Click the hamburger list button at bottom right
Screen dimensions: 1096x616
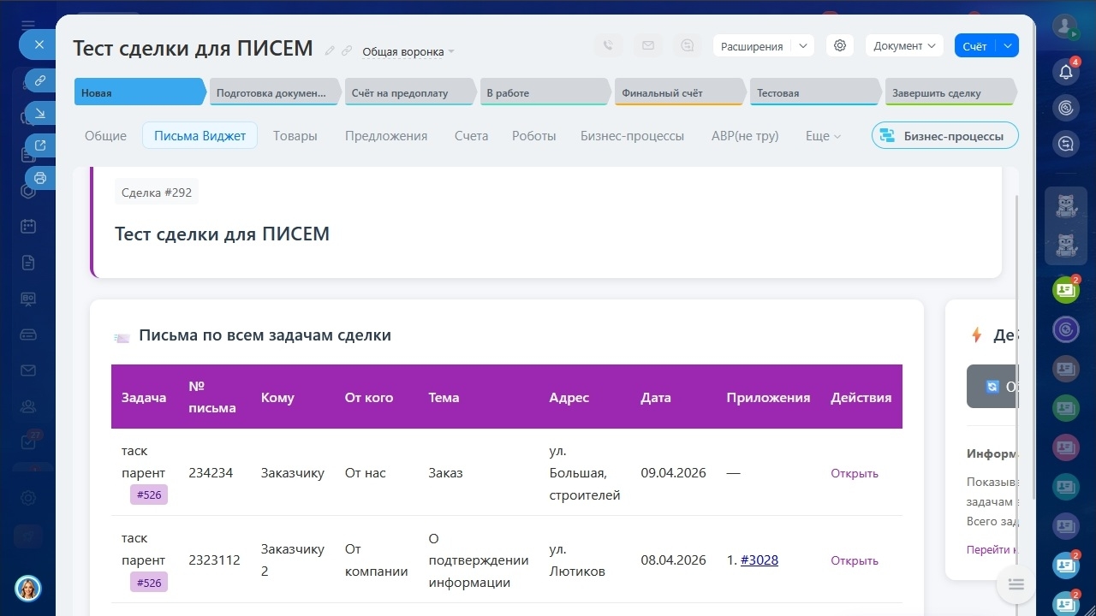[1016, 584]
